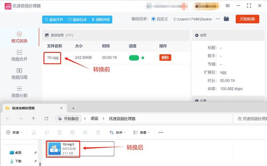Select 下载 in the Explorer navigation pane
Viewport: 267px width, 166px height.
click(x=16, y=161)
